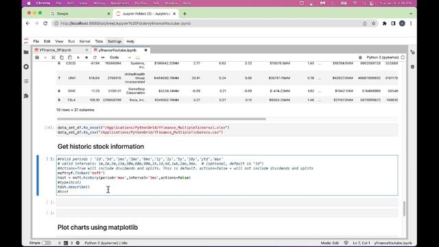This screenshot has width=439, height=247.
Task: Copy the selected cell
Action: tap(62, 58)
